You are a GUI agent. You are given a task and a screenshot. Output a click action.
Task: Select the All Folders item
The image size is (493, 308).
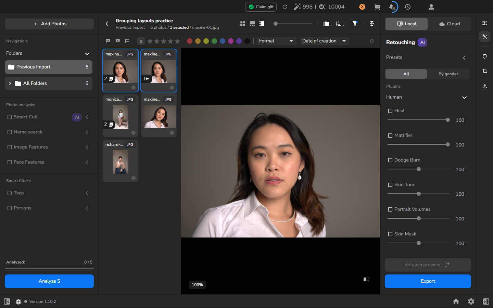coord(49,84)
